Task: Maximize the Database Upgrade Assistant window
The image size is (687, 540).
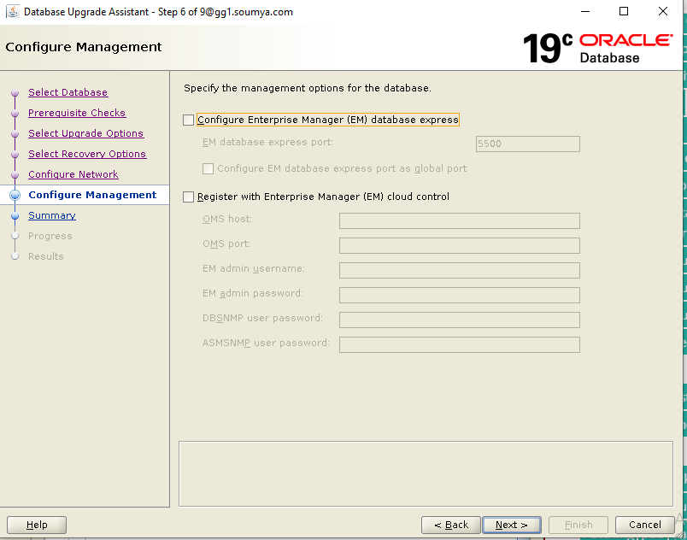Action: pyautogui.click(x=624, y=11)
